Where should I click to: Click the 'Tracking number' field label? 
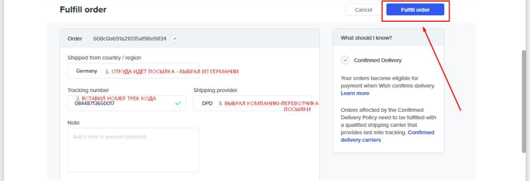pos(88,90)
